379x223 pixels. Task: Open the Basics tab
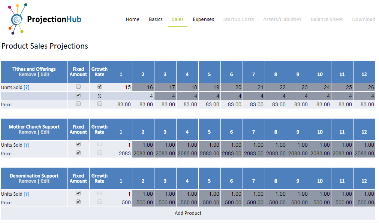(156, 19)
